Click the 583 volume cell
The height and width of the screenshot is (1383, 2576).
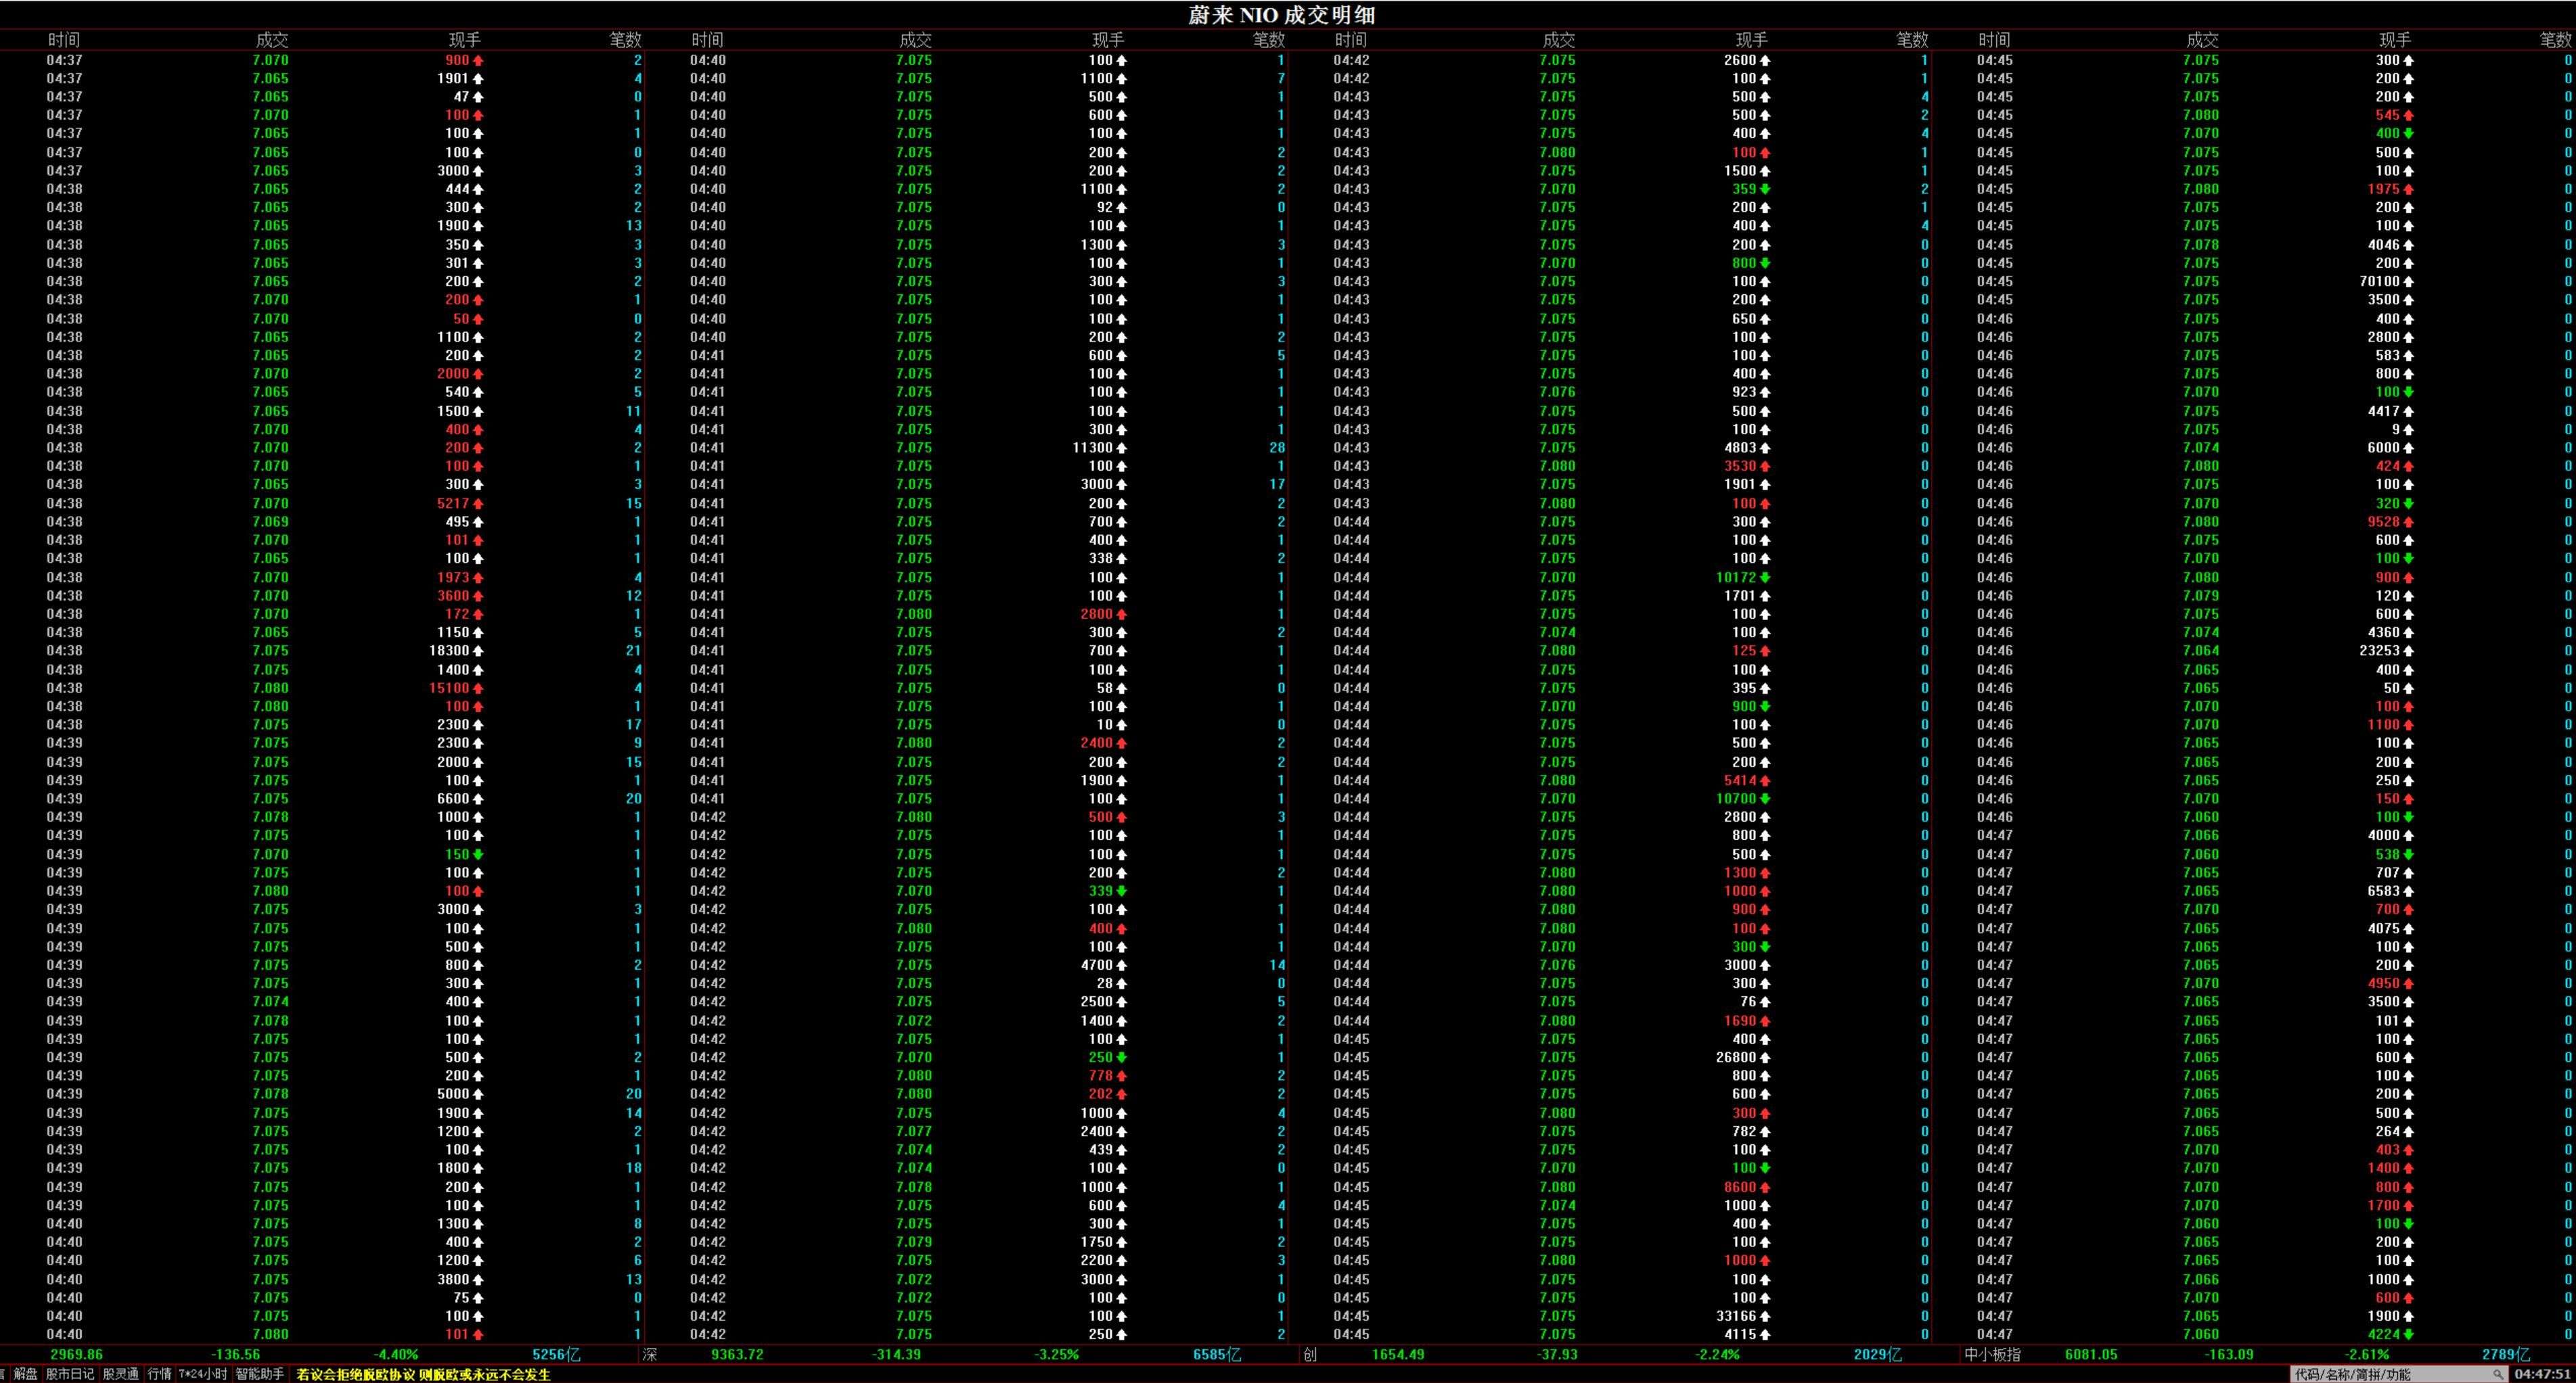point(2394,356)
